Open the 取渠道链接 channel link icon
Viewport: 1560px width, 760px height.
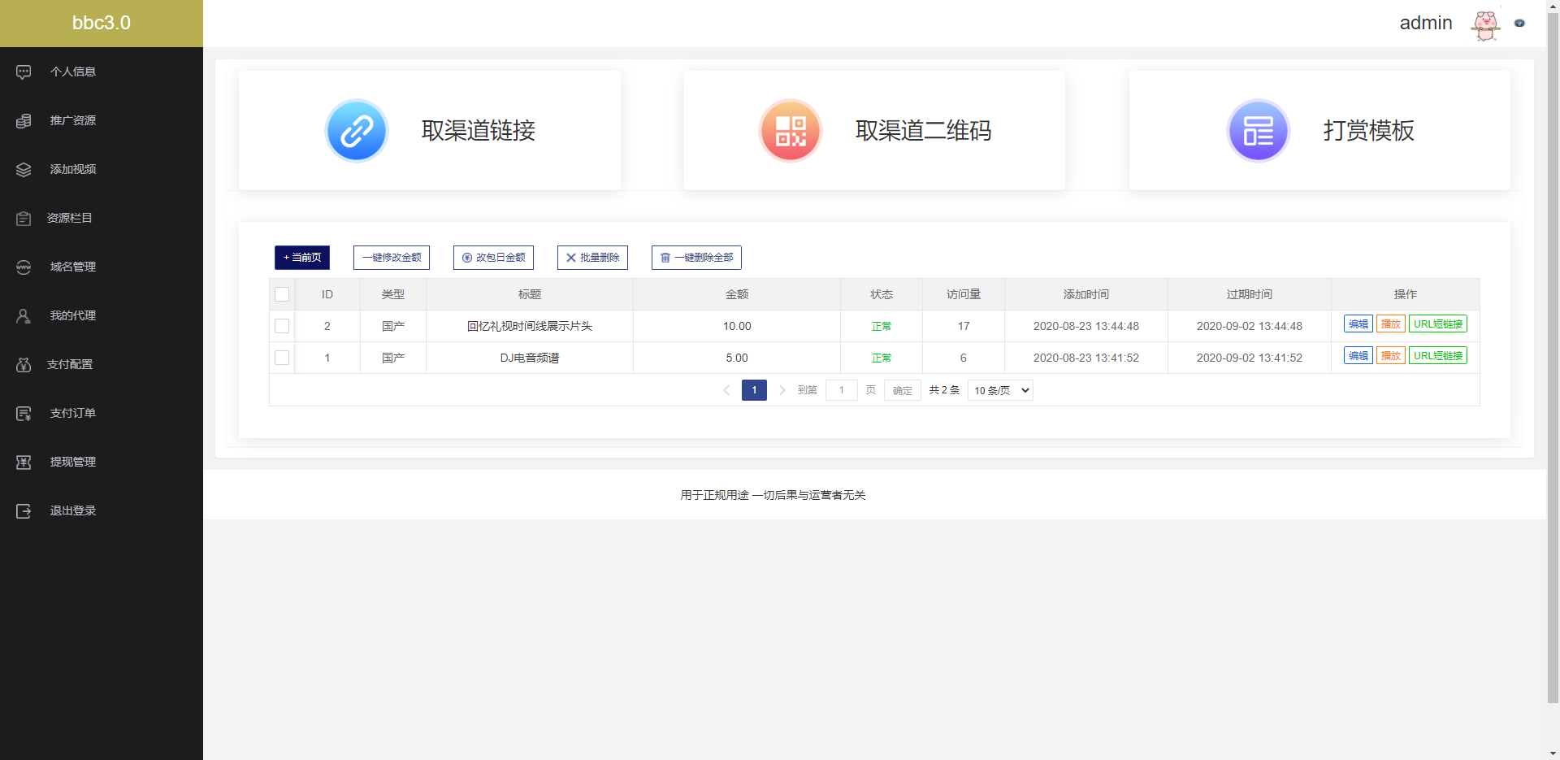tap(356, 130)
